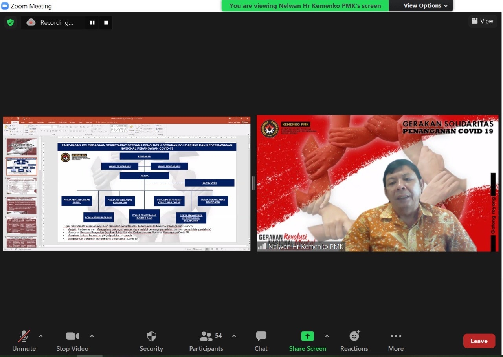Click Nelwan Hr Kemenko PMK video tile
This screenshot has height=357, width=503.
pos(377,183)
